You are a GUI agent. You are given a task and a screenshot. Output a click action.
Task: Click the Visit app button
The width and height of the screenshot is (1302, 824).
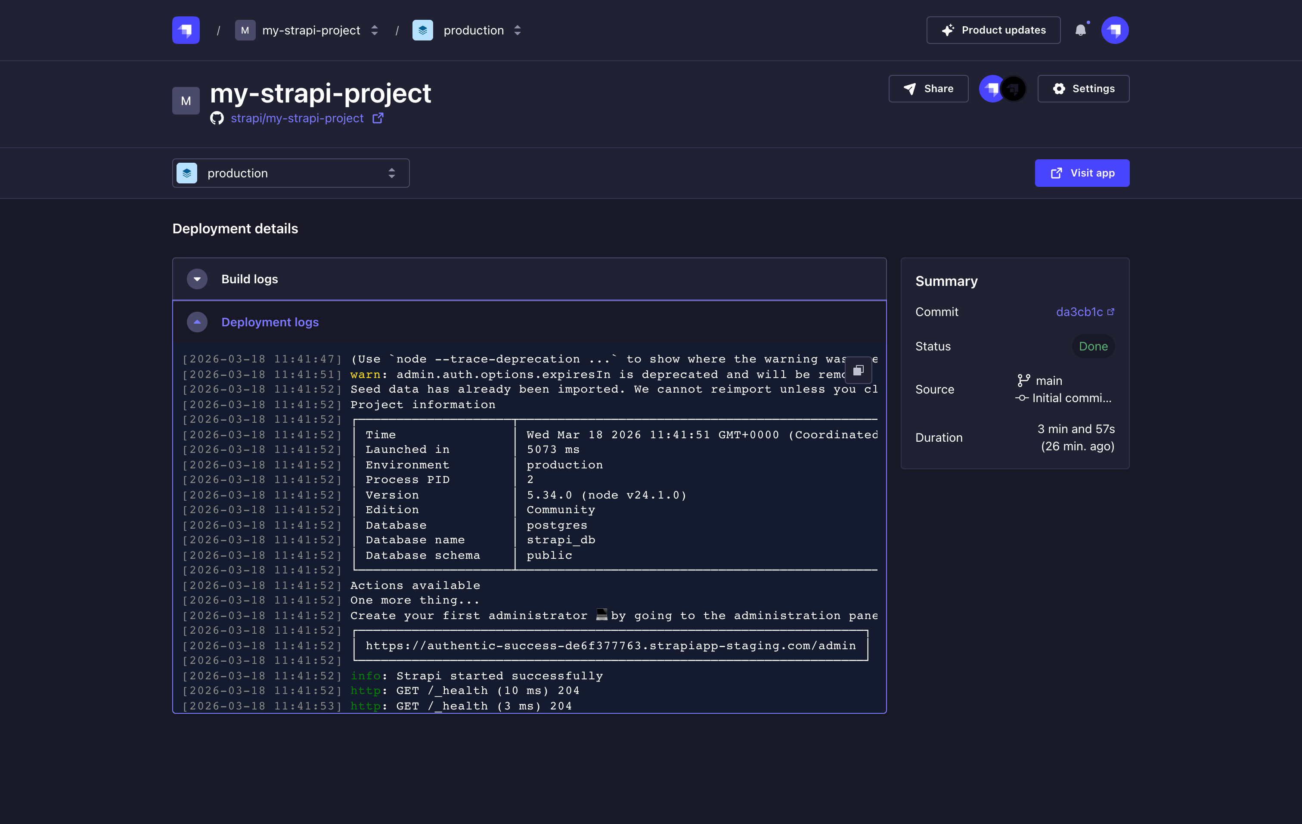click(1082, 173)
